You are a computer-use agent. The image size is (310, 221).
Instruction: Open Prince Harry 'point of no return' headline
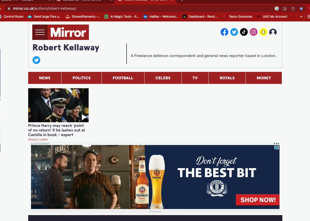pyautogui.click(x=57, y=130)
